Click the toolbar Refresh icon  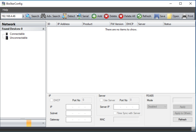coord(139,16)
